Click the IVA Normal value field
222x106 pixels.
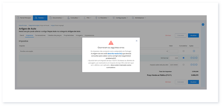point(174,58)
